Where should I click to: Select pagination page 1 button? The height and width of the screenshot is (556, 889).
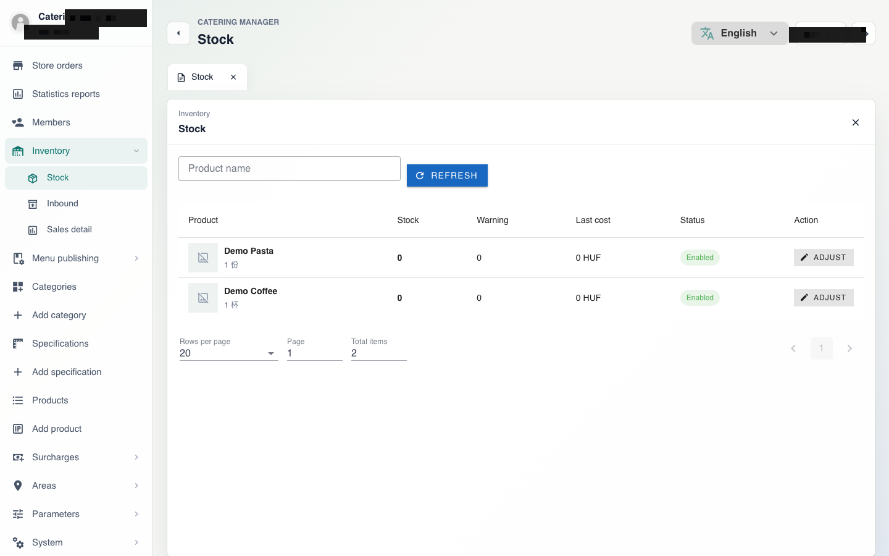pos(822,348)
